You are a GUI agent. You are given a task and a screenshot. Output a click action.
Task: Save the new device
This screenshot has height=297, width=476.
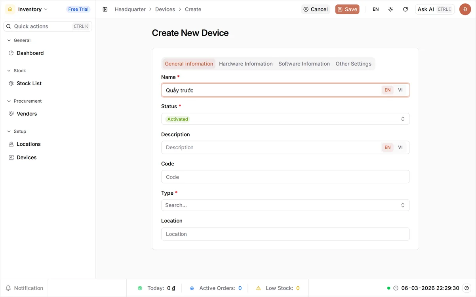pyautogui.click(x=347, y=9)
